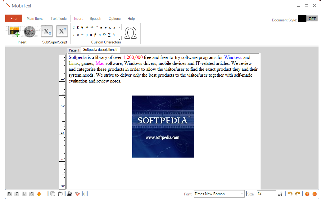This screenshot has width=321, height=201.
Task: Open the File menu
Action: (14, 18)
